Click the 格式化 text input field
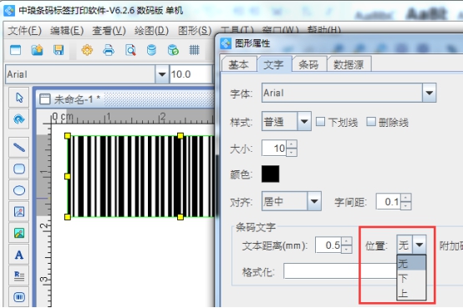This screenshot has height=308, width=463. [x=340, y=271]
